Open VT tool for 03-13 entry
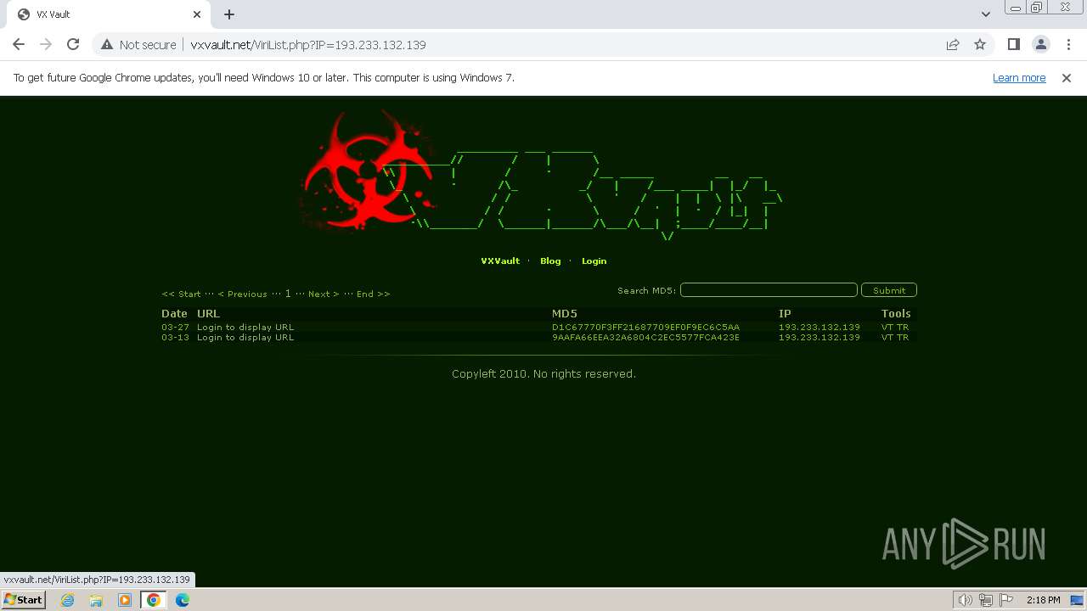 887,338
